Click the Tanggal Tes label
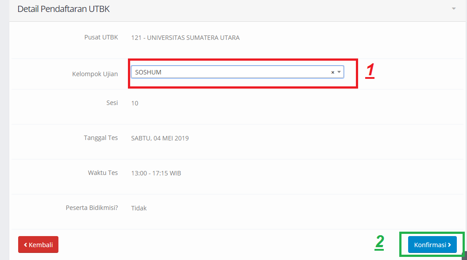The width and height of the screenshot is (467, 260). click(x=100, y=138)
